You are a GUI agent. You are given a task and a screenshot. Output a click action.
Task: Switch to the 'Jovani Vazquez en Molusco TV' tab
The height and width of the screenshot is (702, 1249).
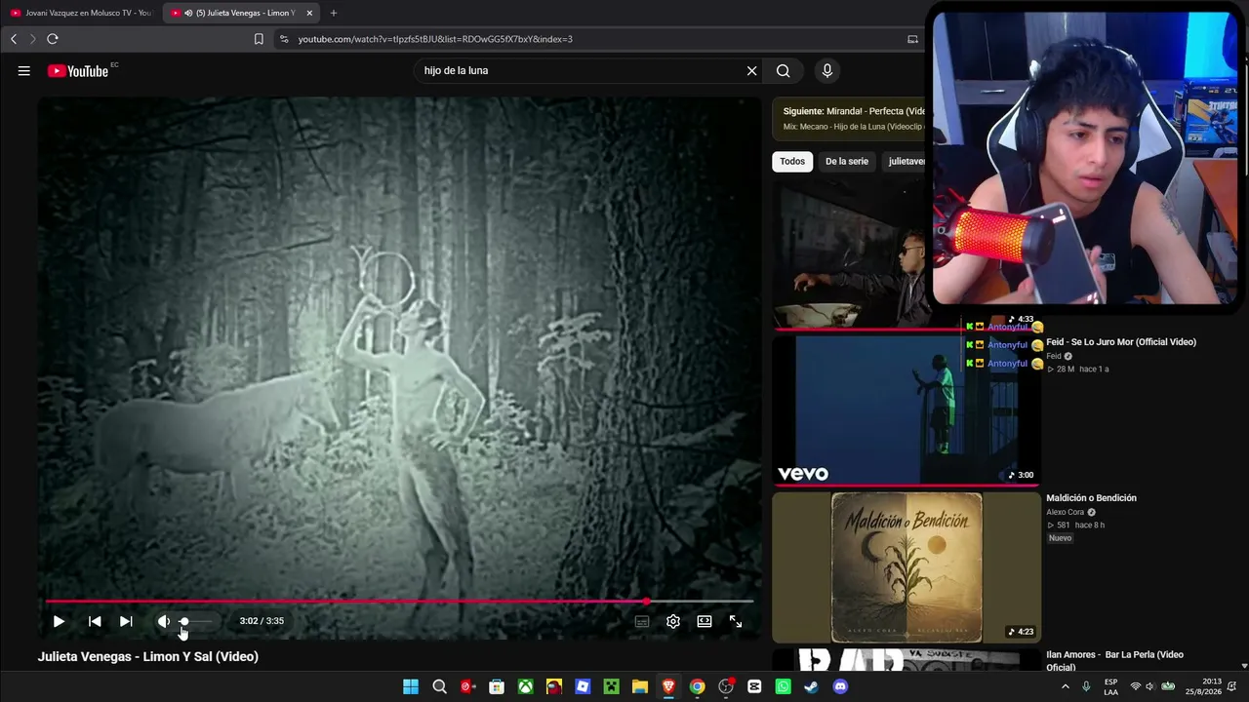coord(81,13)
